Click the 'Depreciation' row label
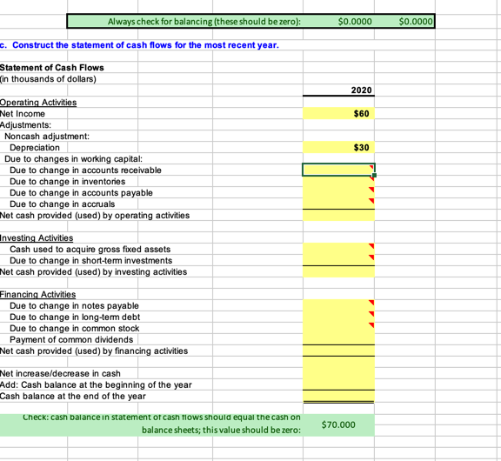 (x=35, y=148)
